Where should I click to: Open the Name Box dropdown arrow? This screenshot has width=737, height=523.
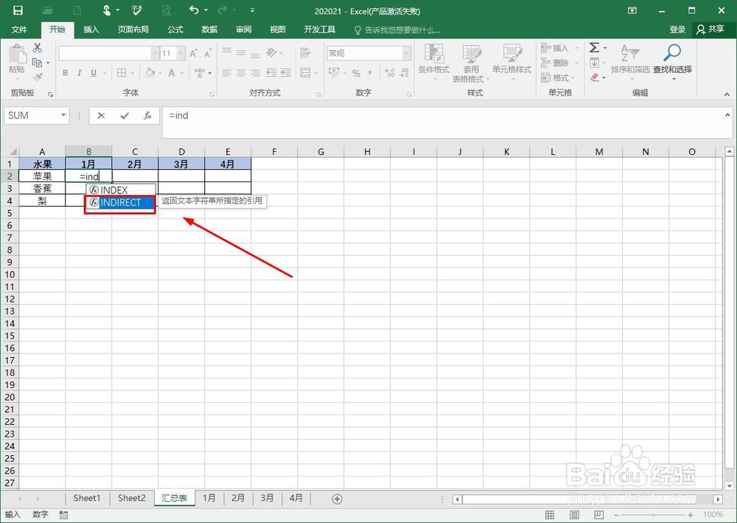(63, 115)
